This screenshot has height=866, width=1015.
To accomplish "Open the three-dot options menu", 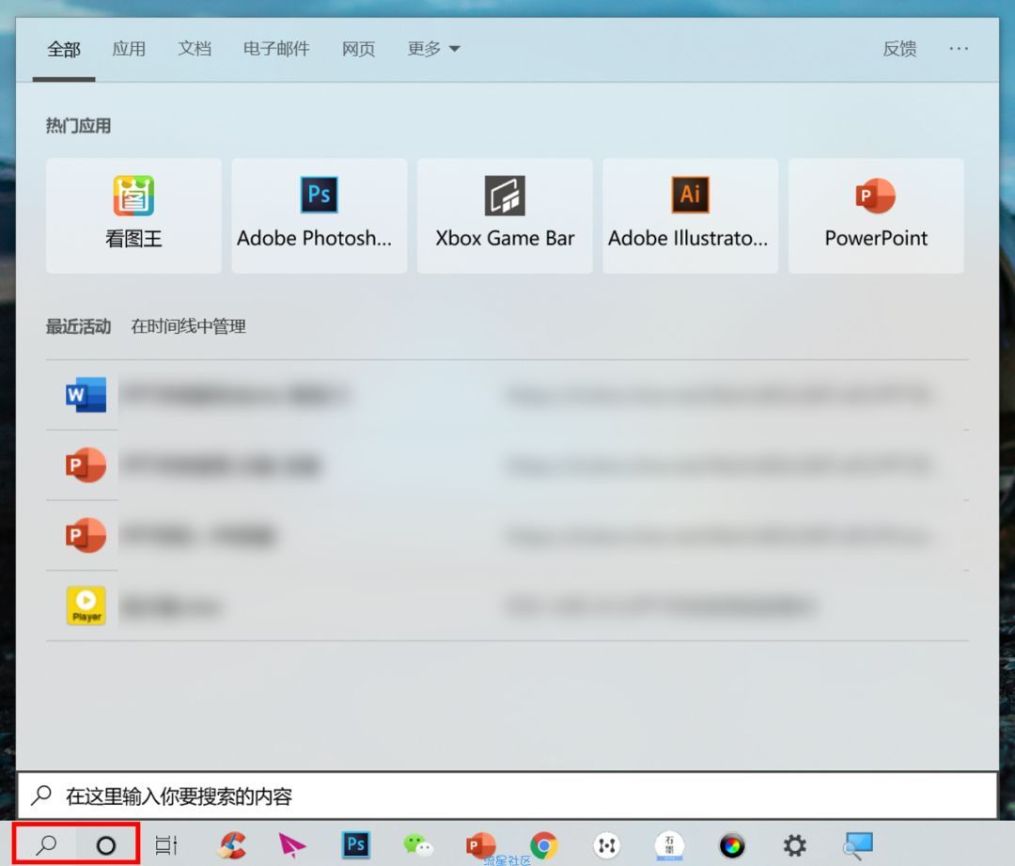I will (959, 49).
